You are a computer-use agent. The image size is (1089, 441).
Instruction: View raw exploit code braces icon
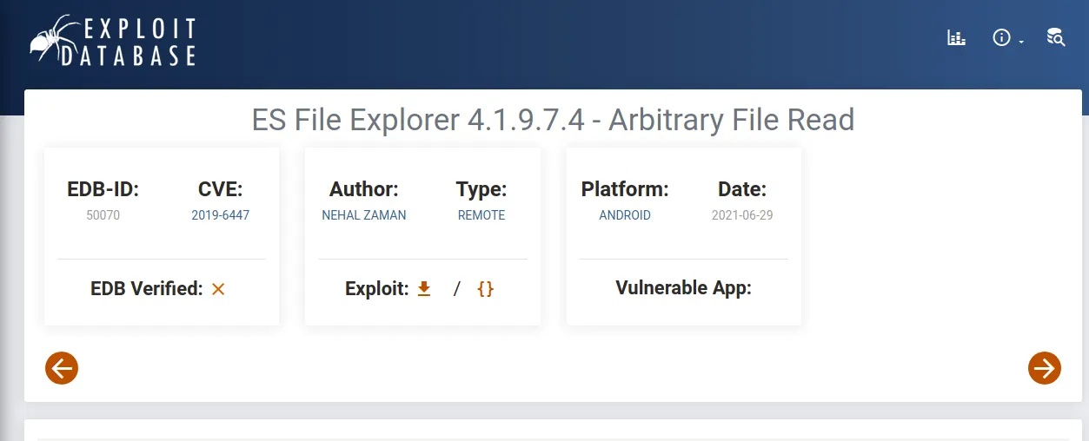pos(485,289)
